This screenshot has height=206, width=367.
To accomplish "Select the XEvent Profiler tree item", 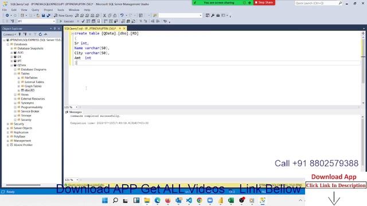I will click(x=23, y=145).
